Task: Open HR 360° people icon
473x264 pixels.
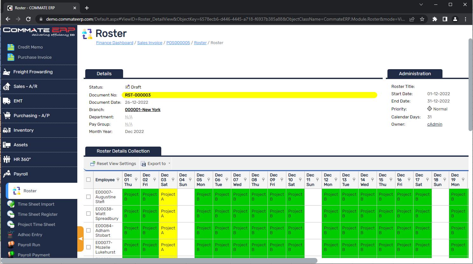Action: (7, 159)
